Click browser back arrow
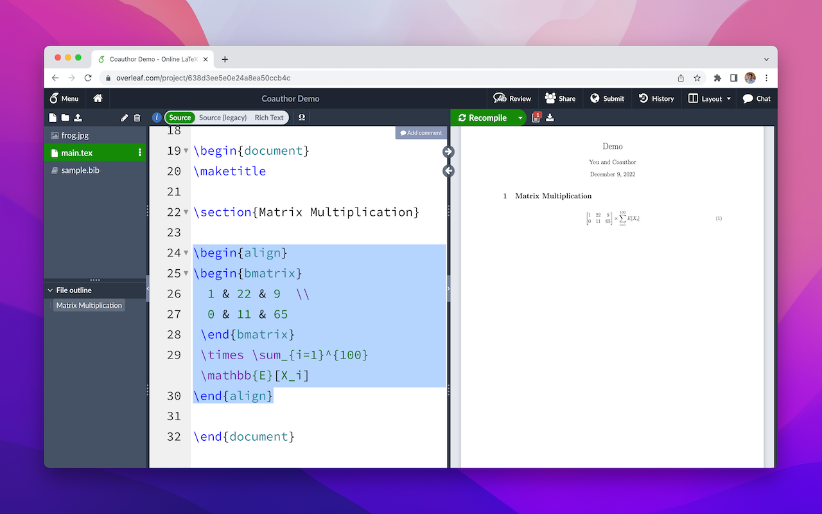This screenshot has height=514, width=822. click(55, 78)
